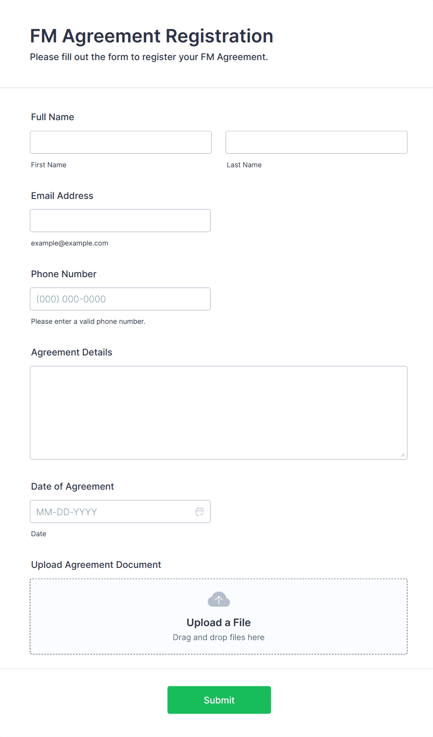
Task: Click the FM Agreement Registration heading
Action: click(152, 36)
